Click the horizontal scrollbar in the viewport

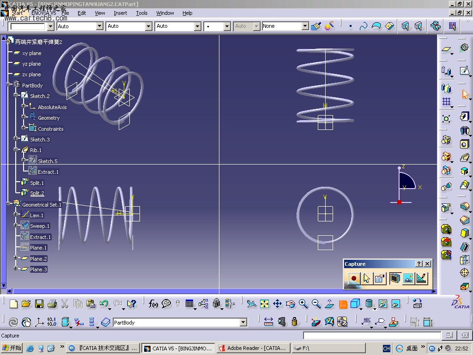click(x=221, y=291)
